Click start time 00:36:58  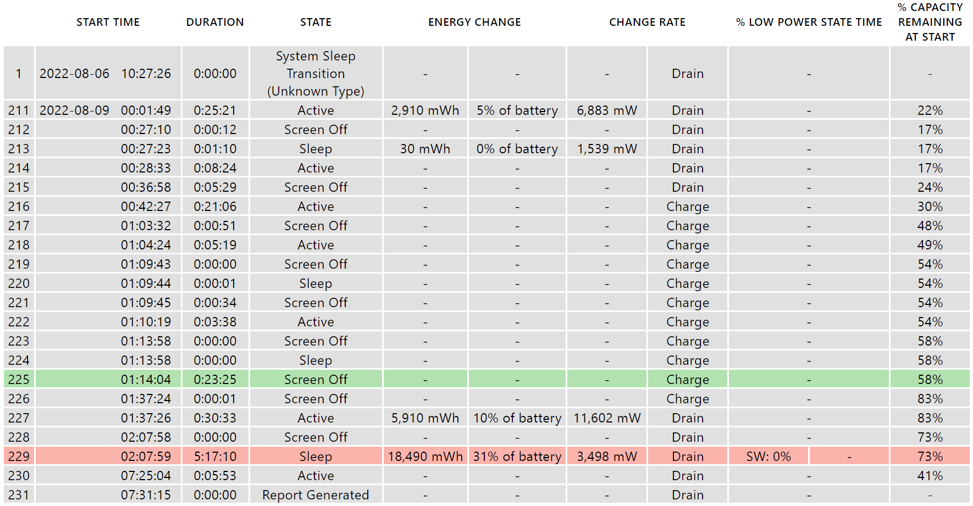tap(146, 187)
